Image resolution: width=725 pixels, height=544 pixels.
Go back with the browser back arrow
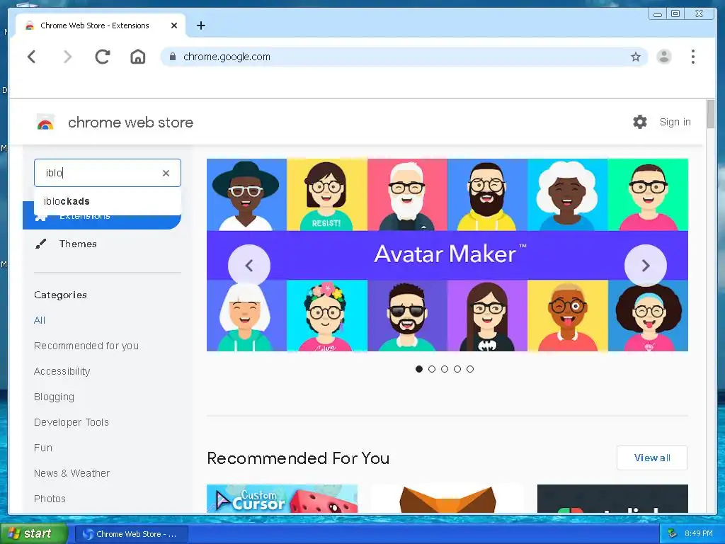tap(31, 57)
